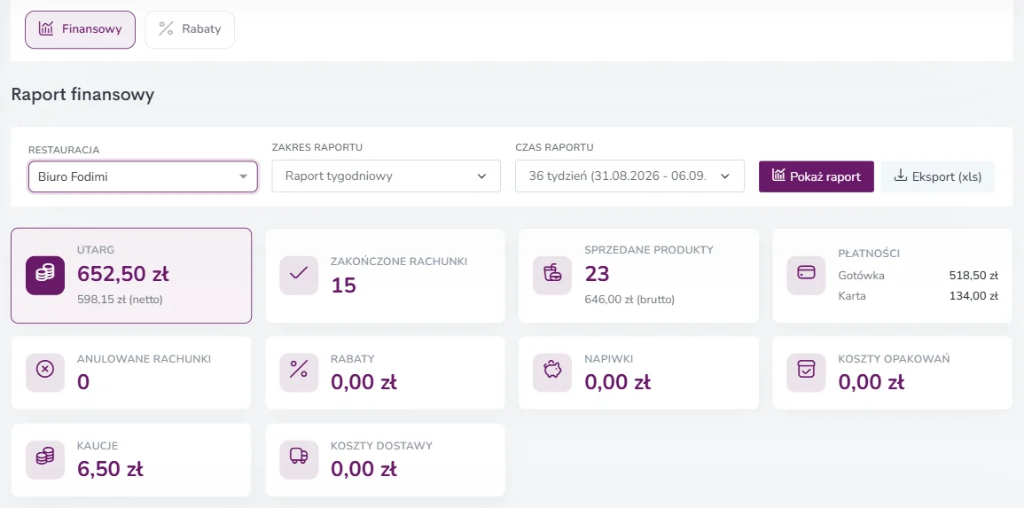Click the Napiwki value 0,00 zł
This screenshot has width=1024, height=508.
coord(618,382)
